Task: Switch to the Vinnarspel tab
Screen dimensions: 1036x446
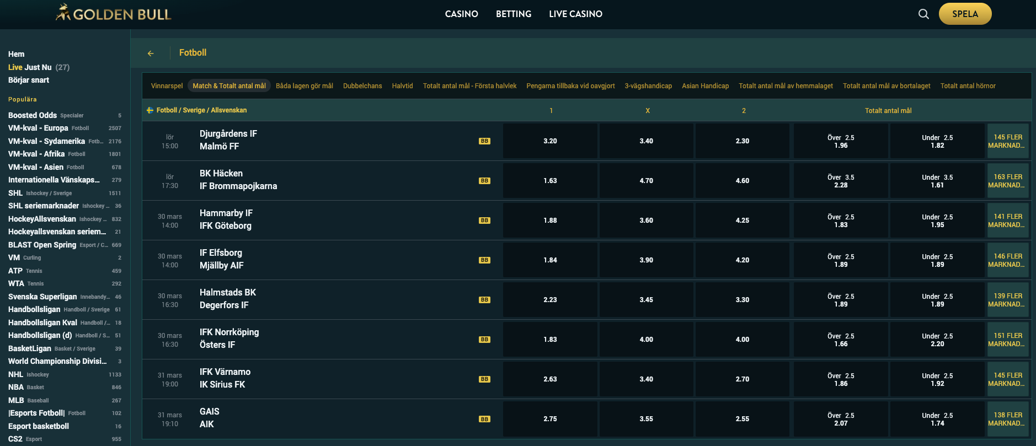Action: (x=167, y=86)
